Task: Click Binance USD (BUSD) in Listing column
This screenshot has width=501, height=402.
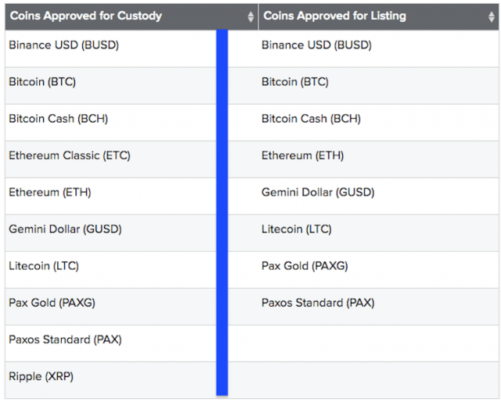Action: tap(316, 45)
